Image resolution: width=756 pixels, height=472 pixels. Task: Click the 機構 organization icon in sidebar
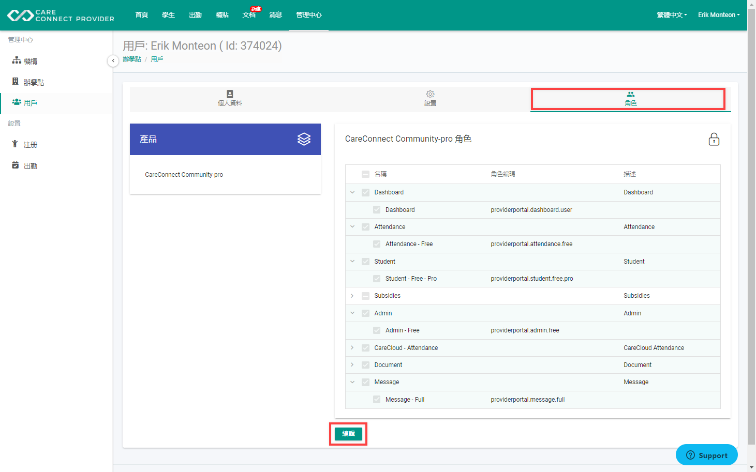pos(17,61)
